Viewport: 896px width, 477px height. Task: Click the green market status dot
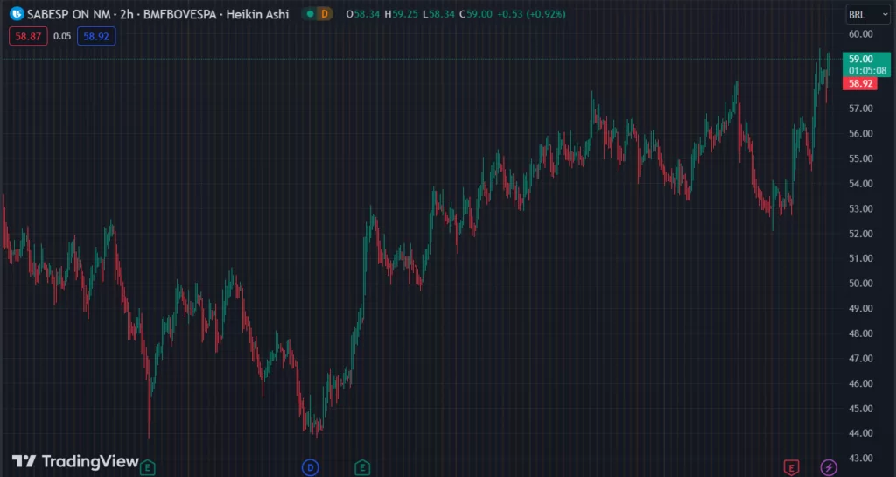[311, 14]
